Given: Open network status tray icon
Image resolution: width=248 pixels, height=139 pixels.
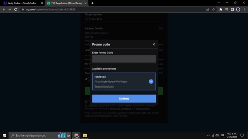Looking at the screenshot, I should pos(213,136).
